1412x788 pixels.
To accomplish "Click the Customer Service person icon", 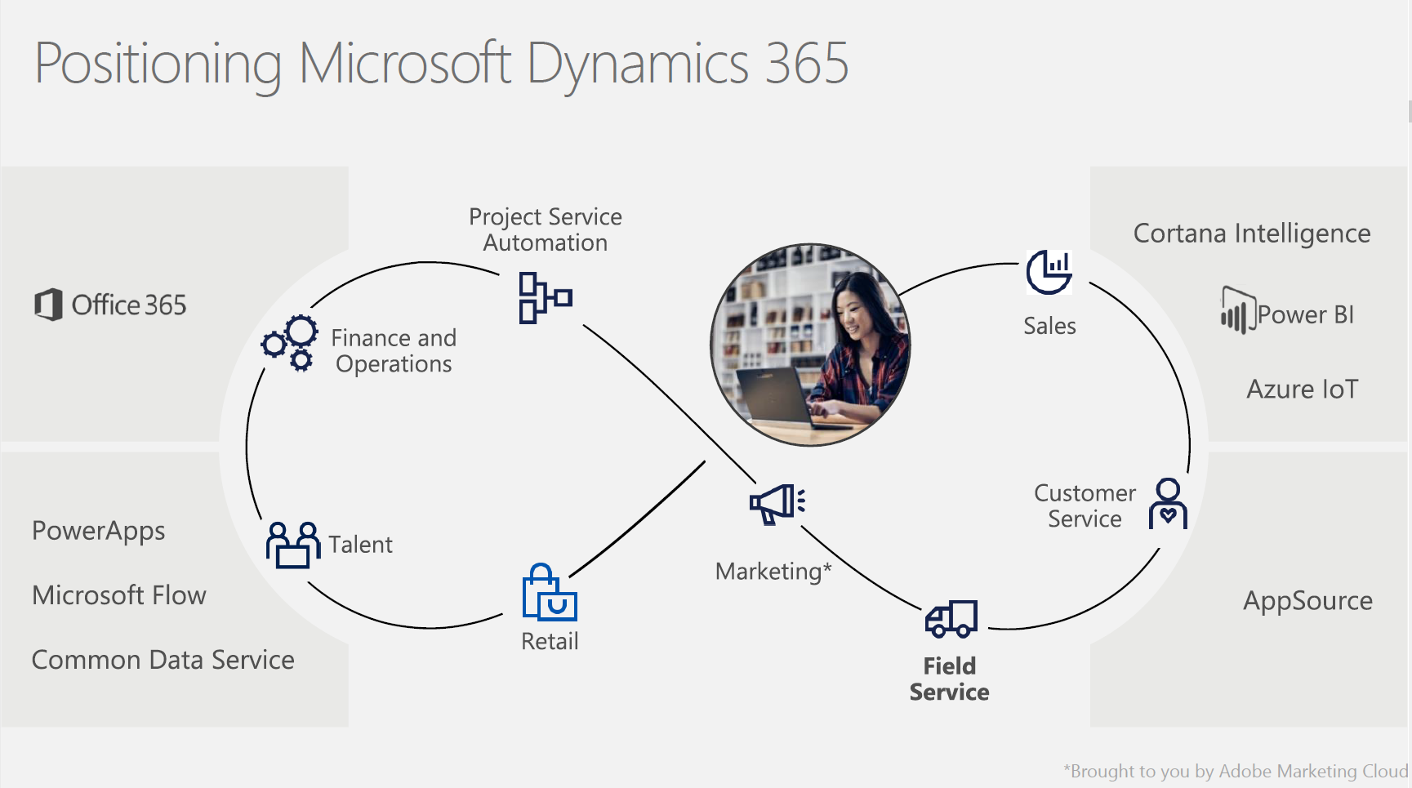I will pyautogui.click(x=1168, y=504).
